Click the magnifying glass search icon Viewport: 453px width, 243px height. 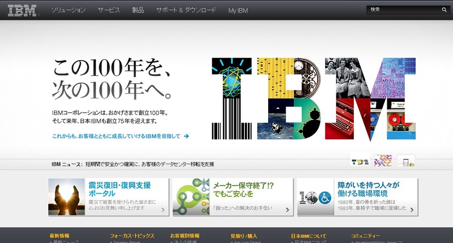444,10
